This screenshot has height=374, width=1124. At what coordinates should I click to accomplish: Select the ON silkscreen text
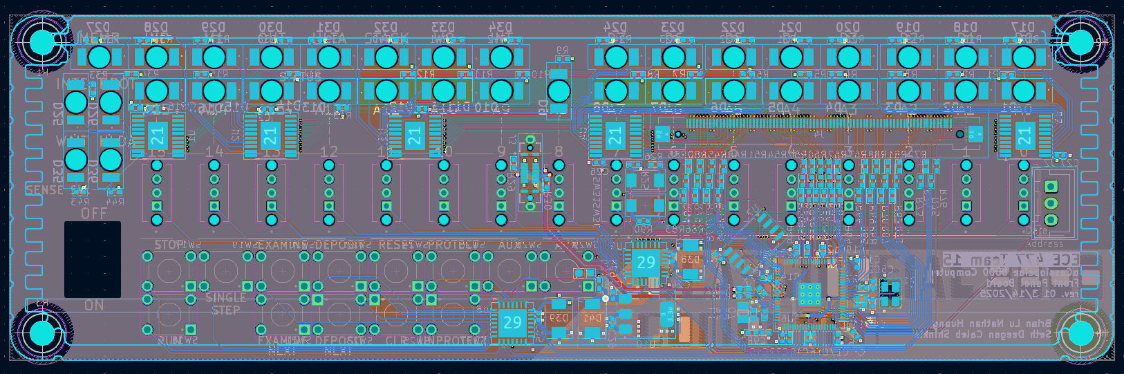point(94,305)
